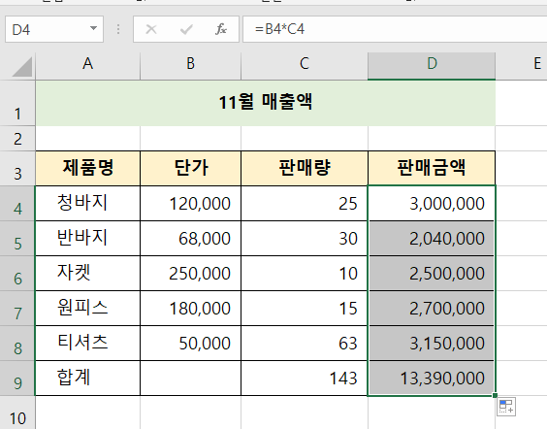Image resolution: width=547 pixels, height=429 pixels.
Task: Click the quantity cell 25
Action: point(305,203)
